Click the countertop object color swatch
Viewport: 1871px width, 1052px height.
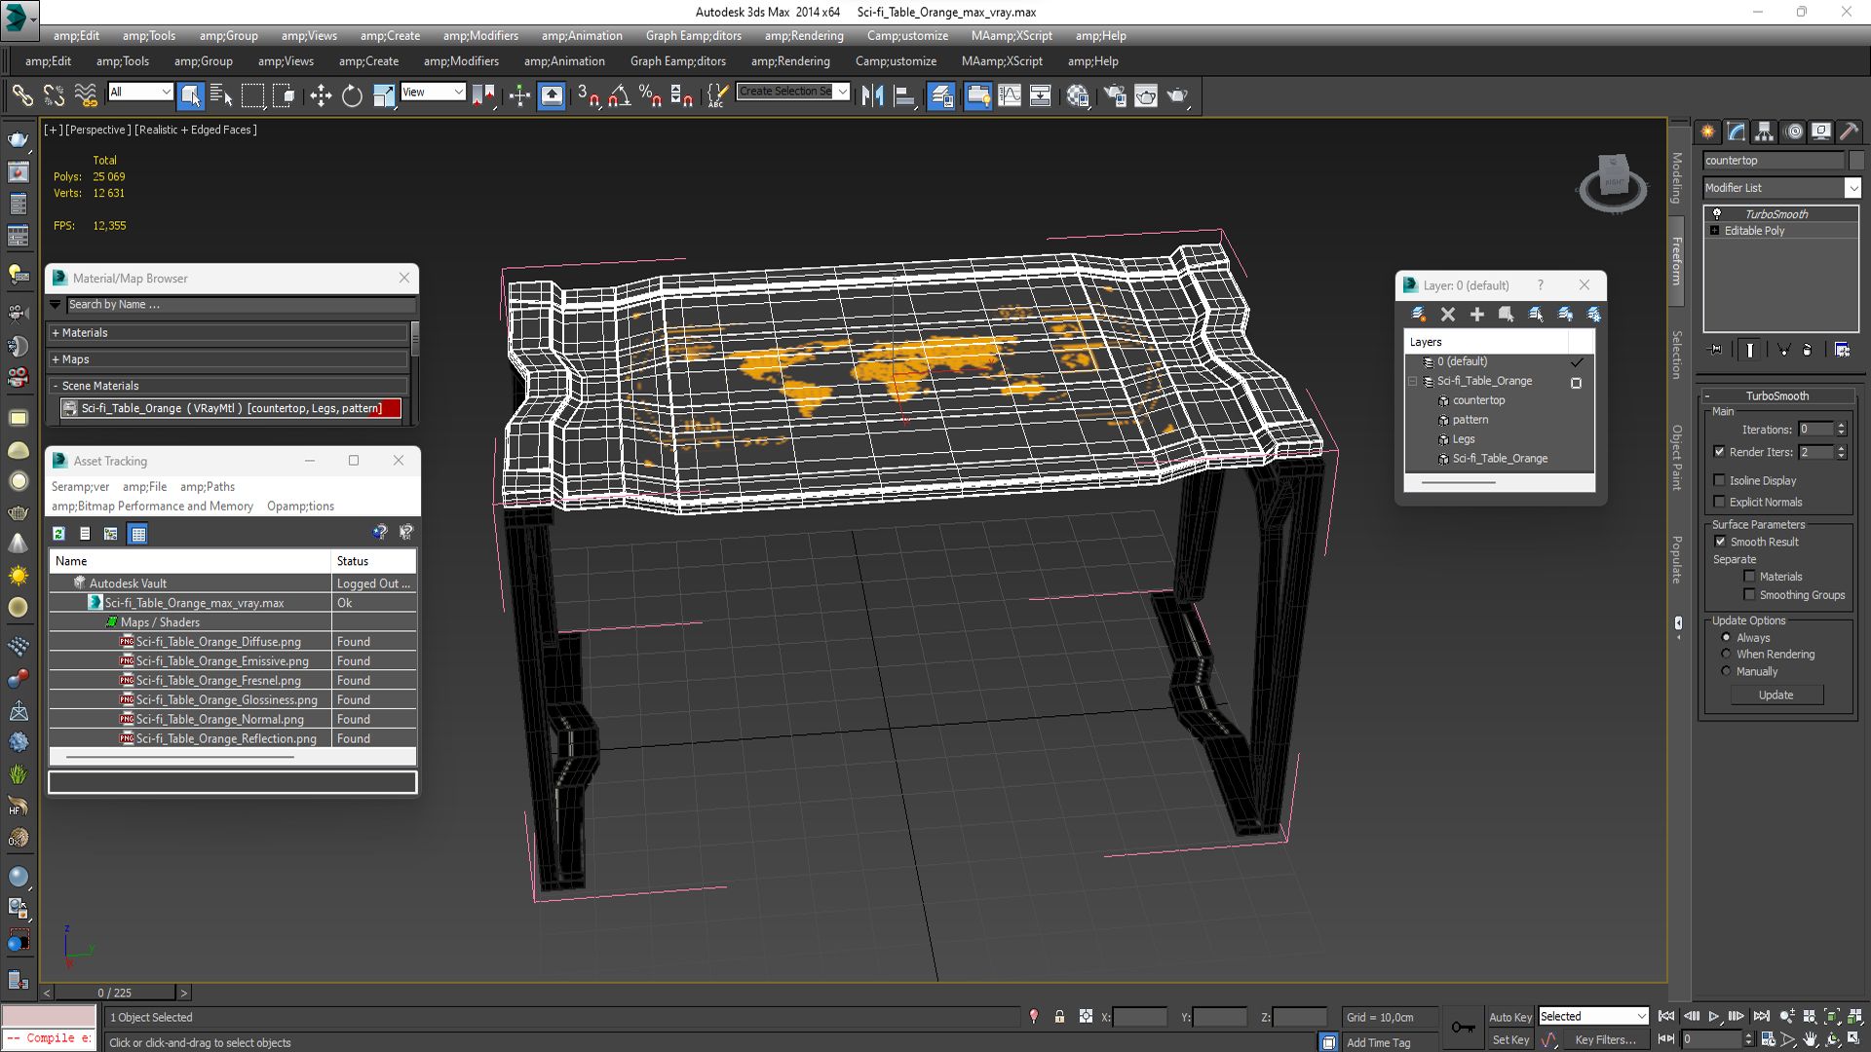pos(1855,161)
